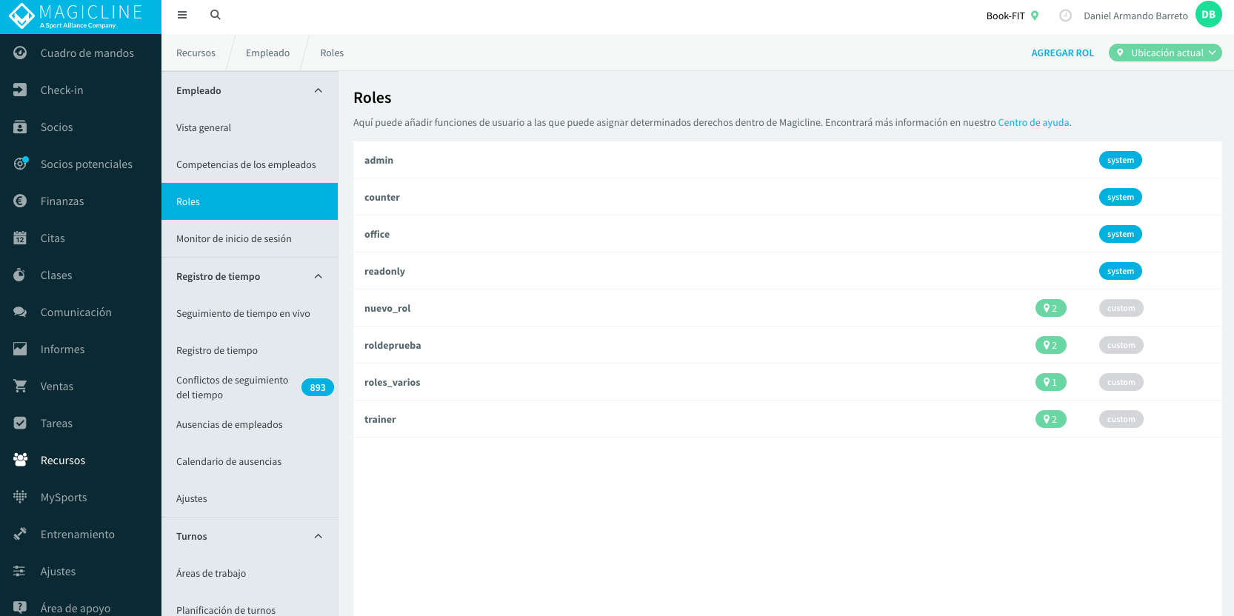Click the Ventas shopping cart icon
Viewport: 1234px width, 616px height.
tap(20, 386)
